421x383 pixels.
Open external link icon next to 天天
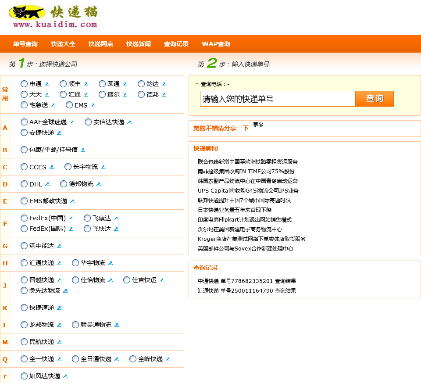point(47,95)
